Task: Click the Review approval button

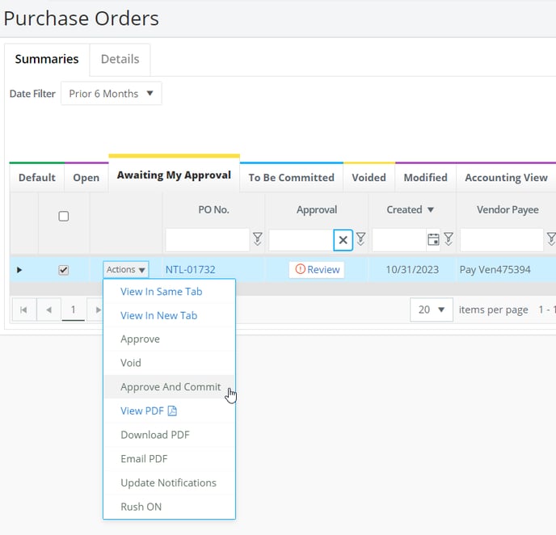Action: (x=317, y=270)
